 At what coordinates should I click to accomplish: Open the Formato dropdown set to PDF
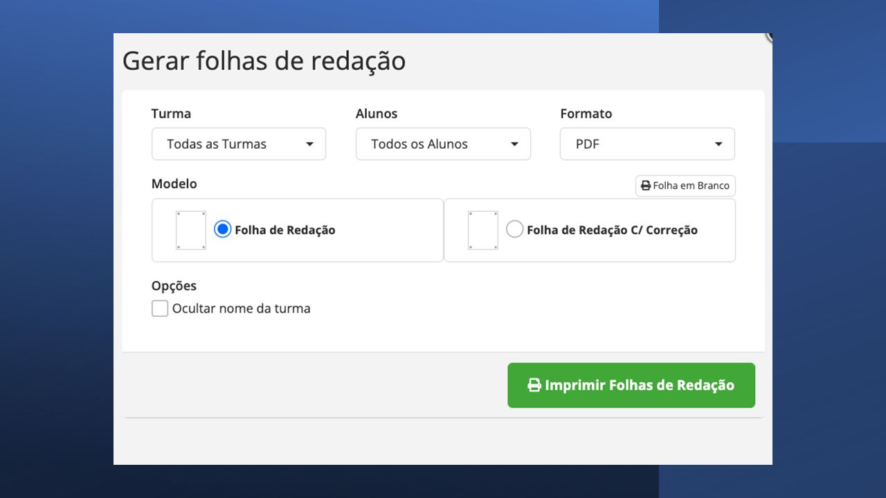[x=647, y=144]
